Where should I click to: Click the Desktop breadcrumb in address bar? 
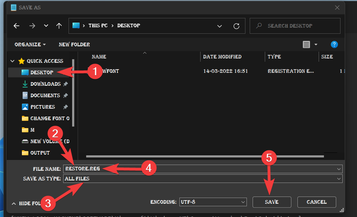point(129,25)
